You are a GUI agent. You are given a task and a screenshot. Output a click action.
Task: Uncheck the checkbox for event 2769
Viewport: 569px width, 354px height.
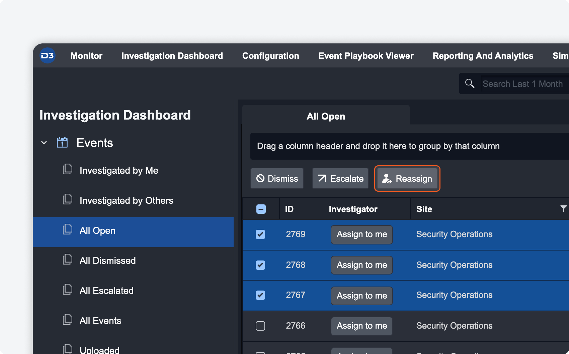click(x=260, y=234)
